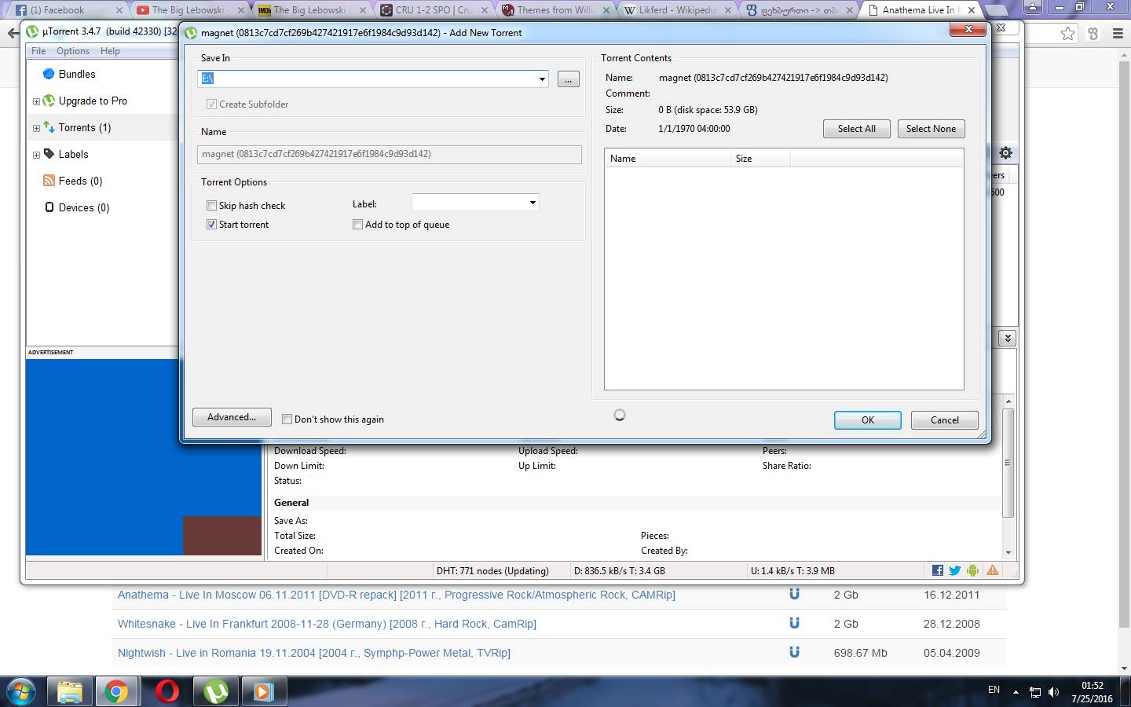Screen dimensions: 1131x707
Task: Expand the Upgrade to Pro tree node
Action: [36, 101]
